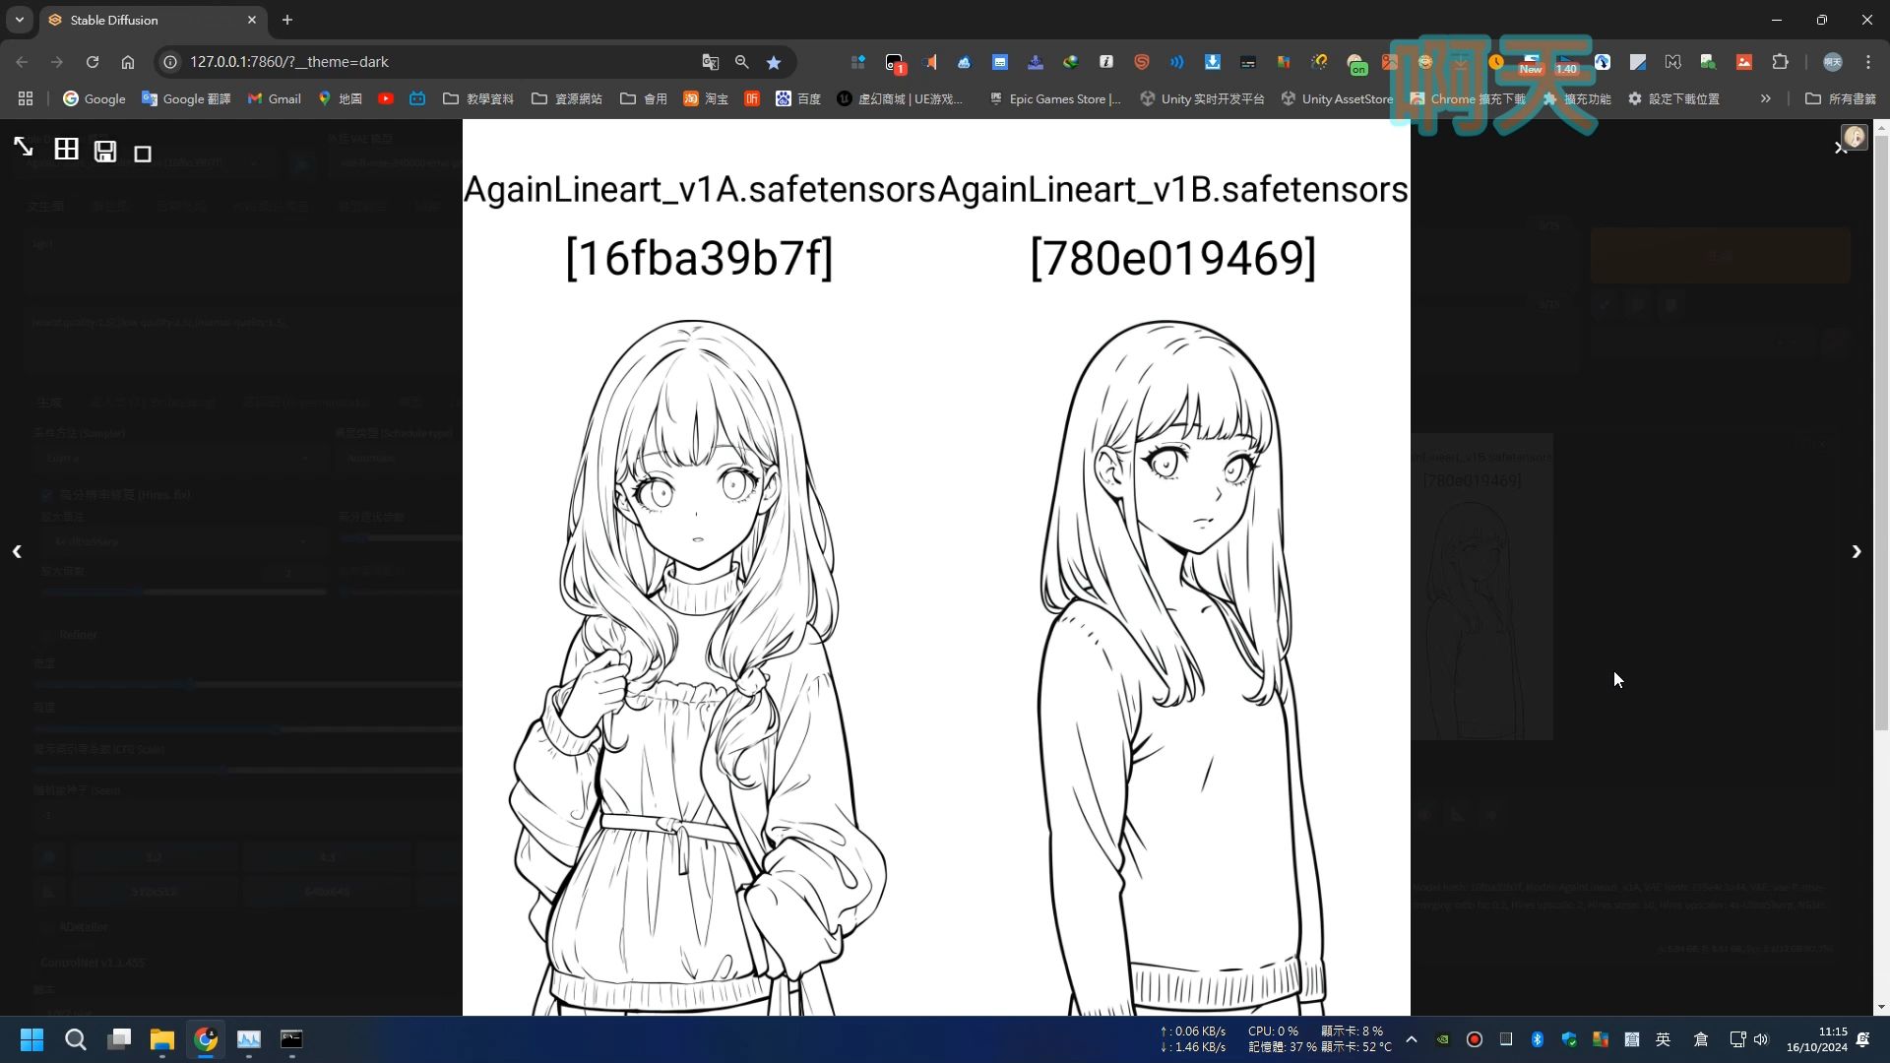Open the 采样方法 (Sampler) dropdown

pyautogui.click(x=177, y=458)
